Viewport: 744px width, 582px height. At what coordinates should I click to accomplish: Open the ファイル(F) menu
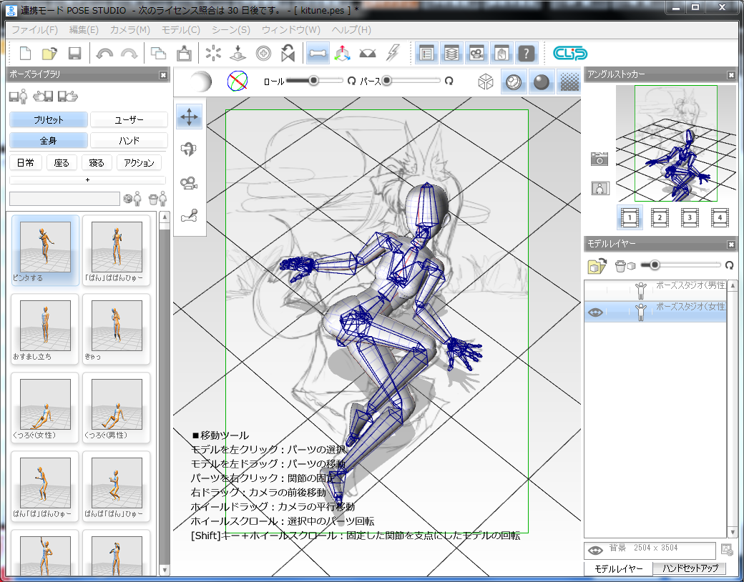34,29
